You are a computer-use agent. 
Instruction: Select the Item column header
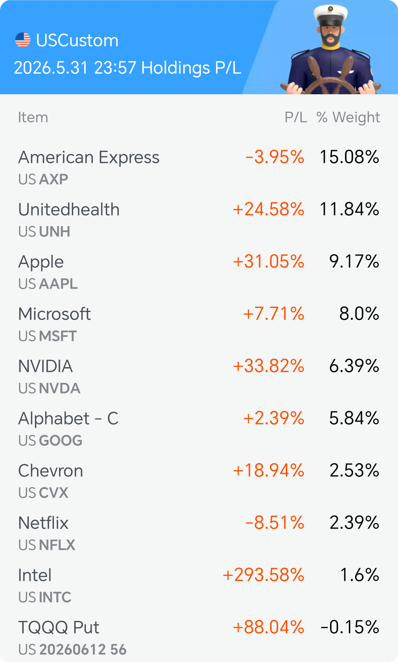(33, 118)
